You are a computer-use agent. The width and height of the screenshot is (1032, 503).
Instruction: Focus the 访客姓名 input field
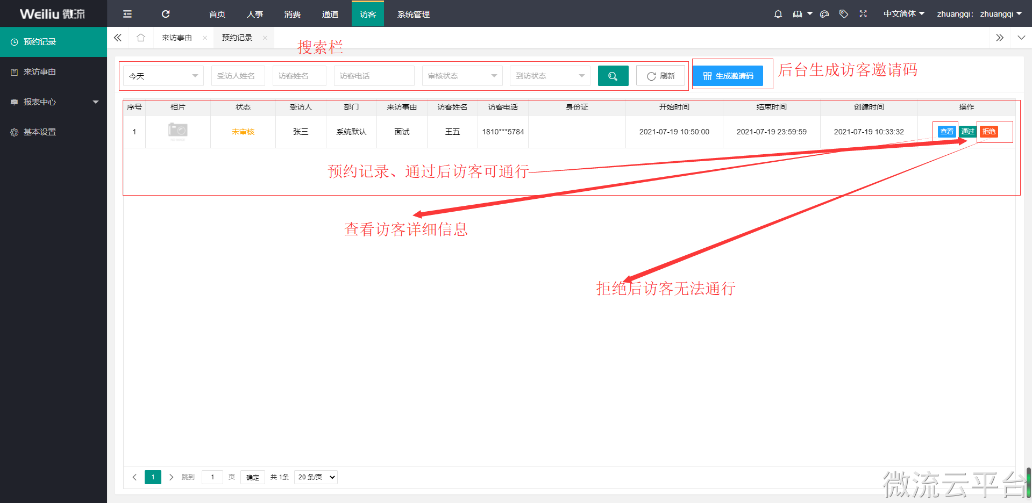coord(300,76)
